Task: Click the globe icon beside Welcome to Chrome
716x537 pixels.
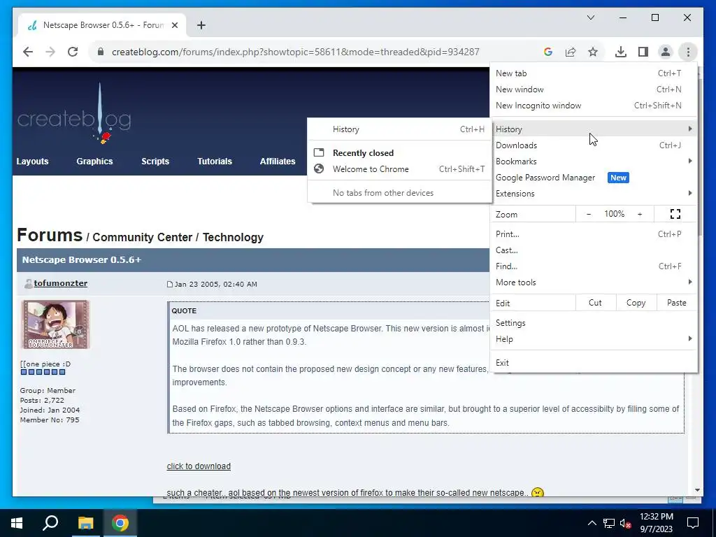Action: [x=319, y=169]
